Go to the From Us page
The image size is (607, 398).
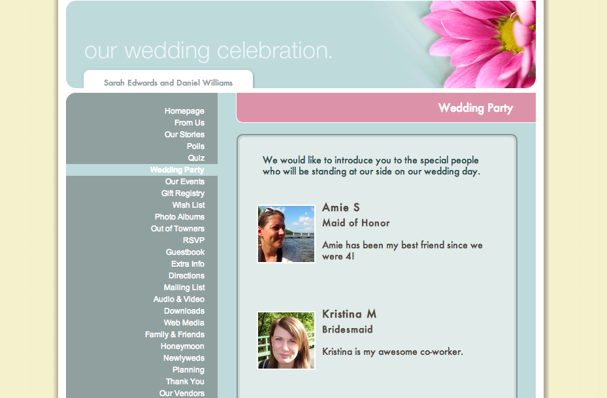[189, 123]
